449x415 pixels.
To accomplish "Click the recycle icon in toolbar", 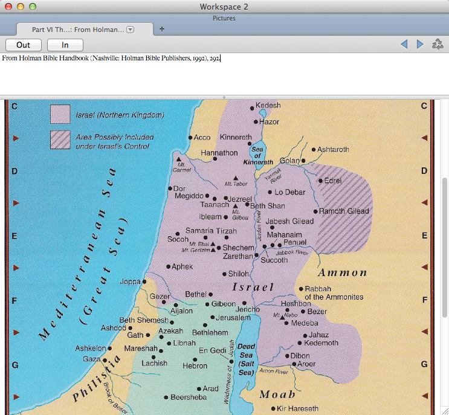I will tap(438, 44).
